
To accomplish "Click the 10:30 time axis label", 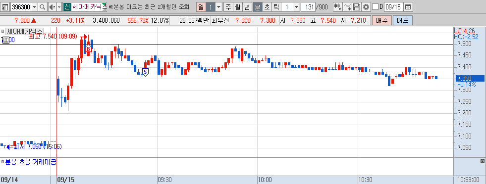I will click(x=365, y=180).
